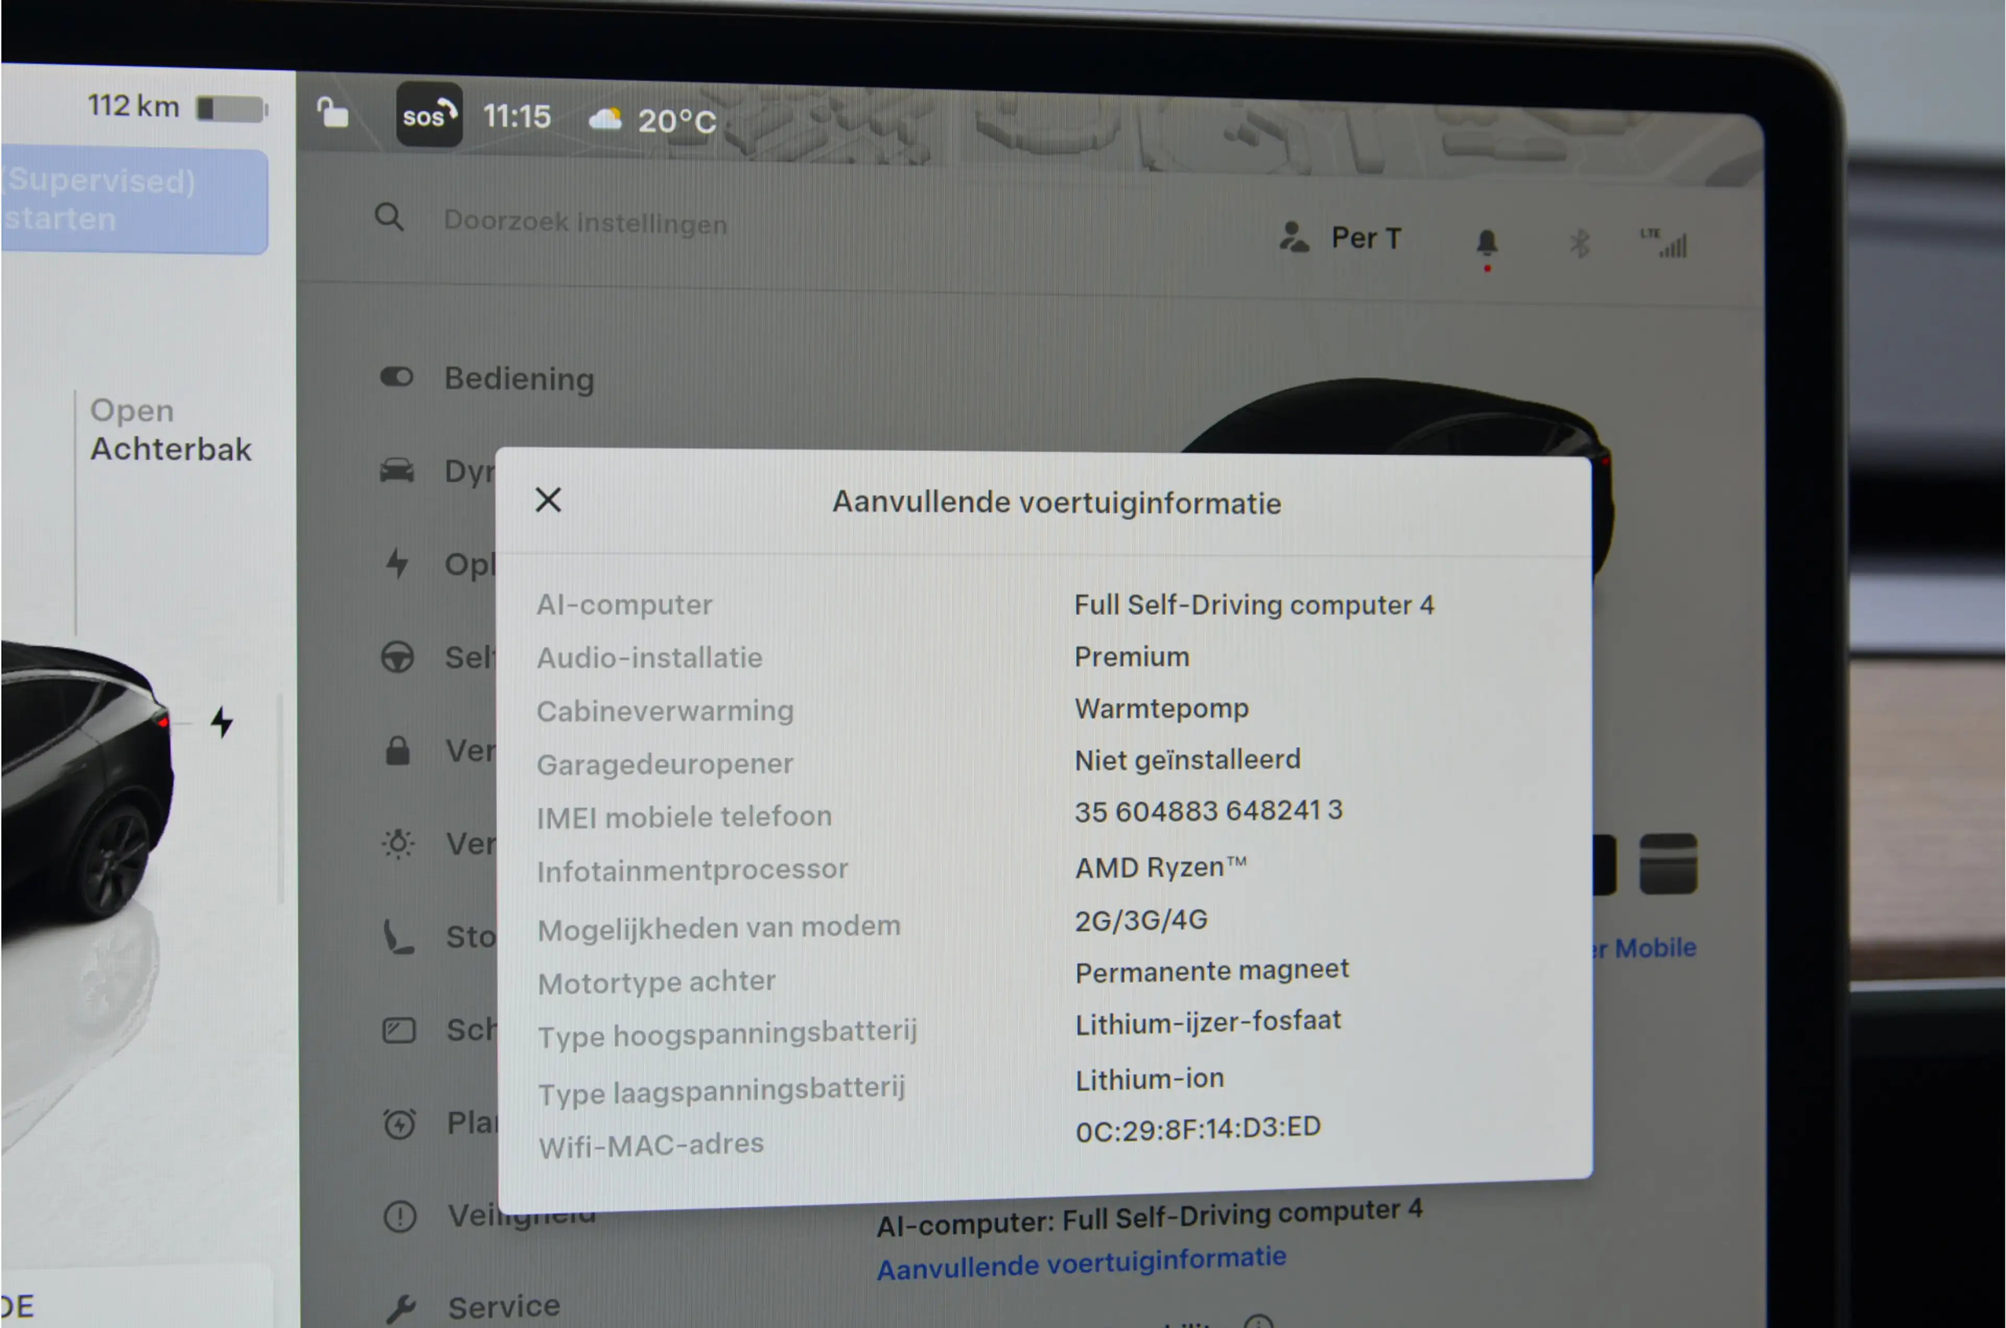Screen dimensions: 2006x1328
Task: Tap the SOS emergency call icon
Action: [429, 114]
